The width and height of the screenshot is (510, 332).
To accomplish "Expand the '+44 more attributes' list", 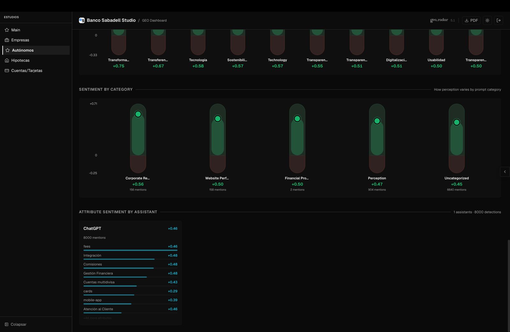I will coord(98,318).
